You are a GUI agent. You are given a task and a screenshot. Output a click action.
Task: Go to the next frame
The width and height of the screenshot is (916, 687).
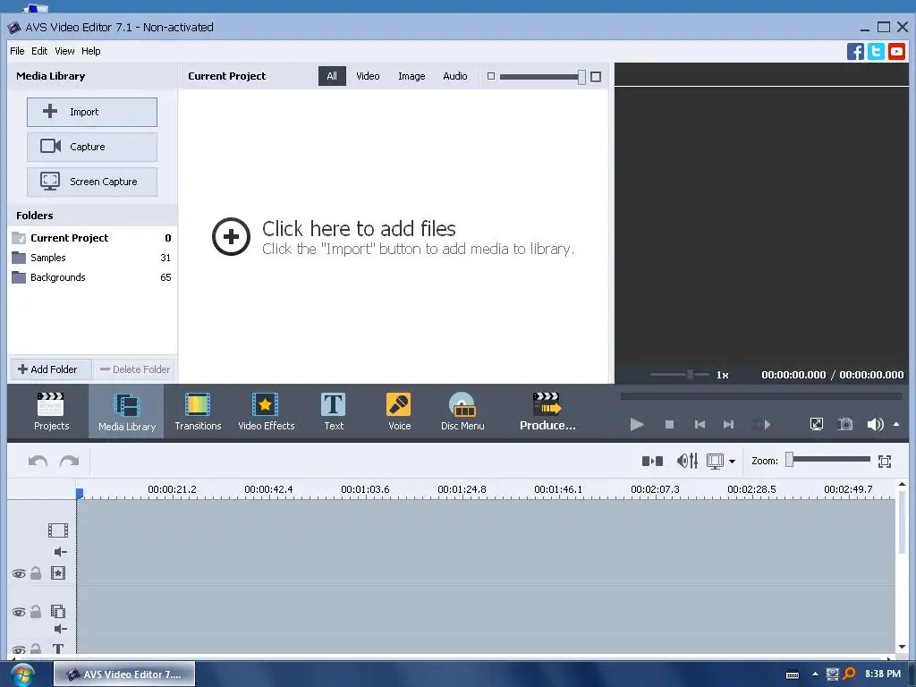[728, 424]
